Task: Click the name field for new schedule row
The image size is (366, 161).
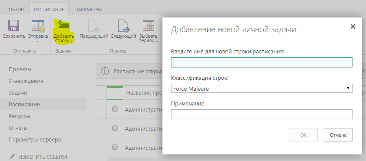Action: coord(262,62)
